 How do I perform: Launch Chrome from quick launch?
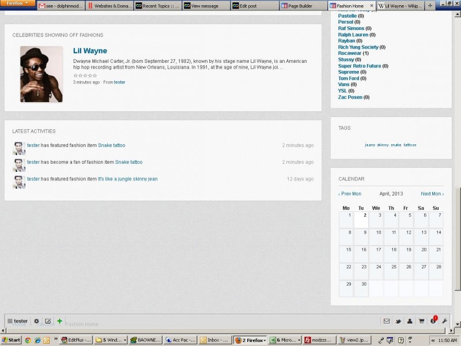coord(28,340)
